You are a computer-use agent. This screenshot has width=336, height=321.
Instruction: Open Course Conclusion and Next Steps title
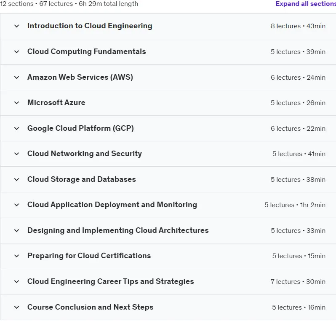[91, 307]
